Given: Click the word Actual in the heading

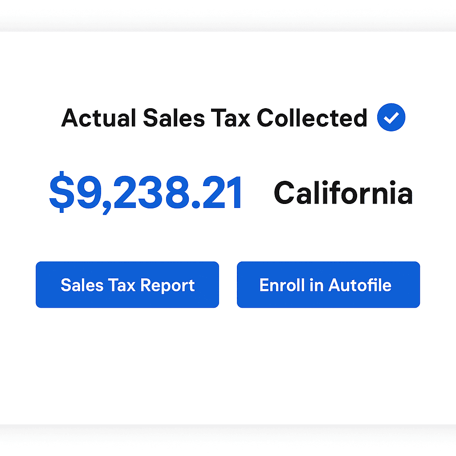Looking at the screenshot, I should tap(98, 118).
